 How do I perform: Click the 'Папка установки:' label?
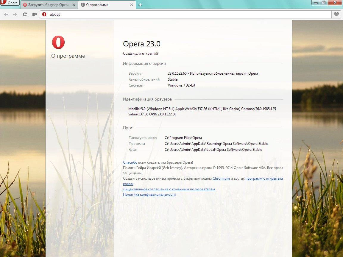143,138
